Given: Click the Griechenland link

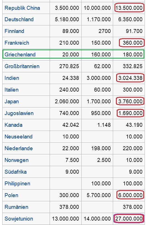Looking at the screenshot, I should [20, 54].
